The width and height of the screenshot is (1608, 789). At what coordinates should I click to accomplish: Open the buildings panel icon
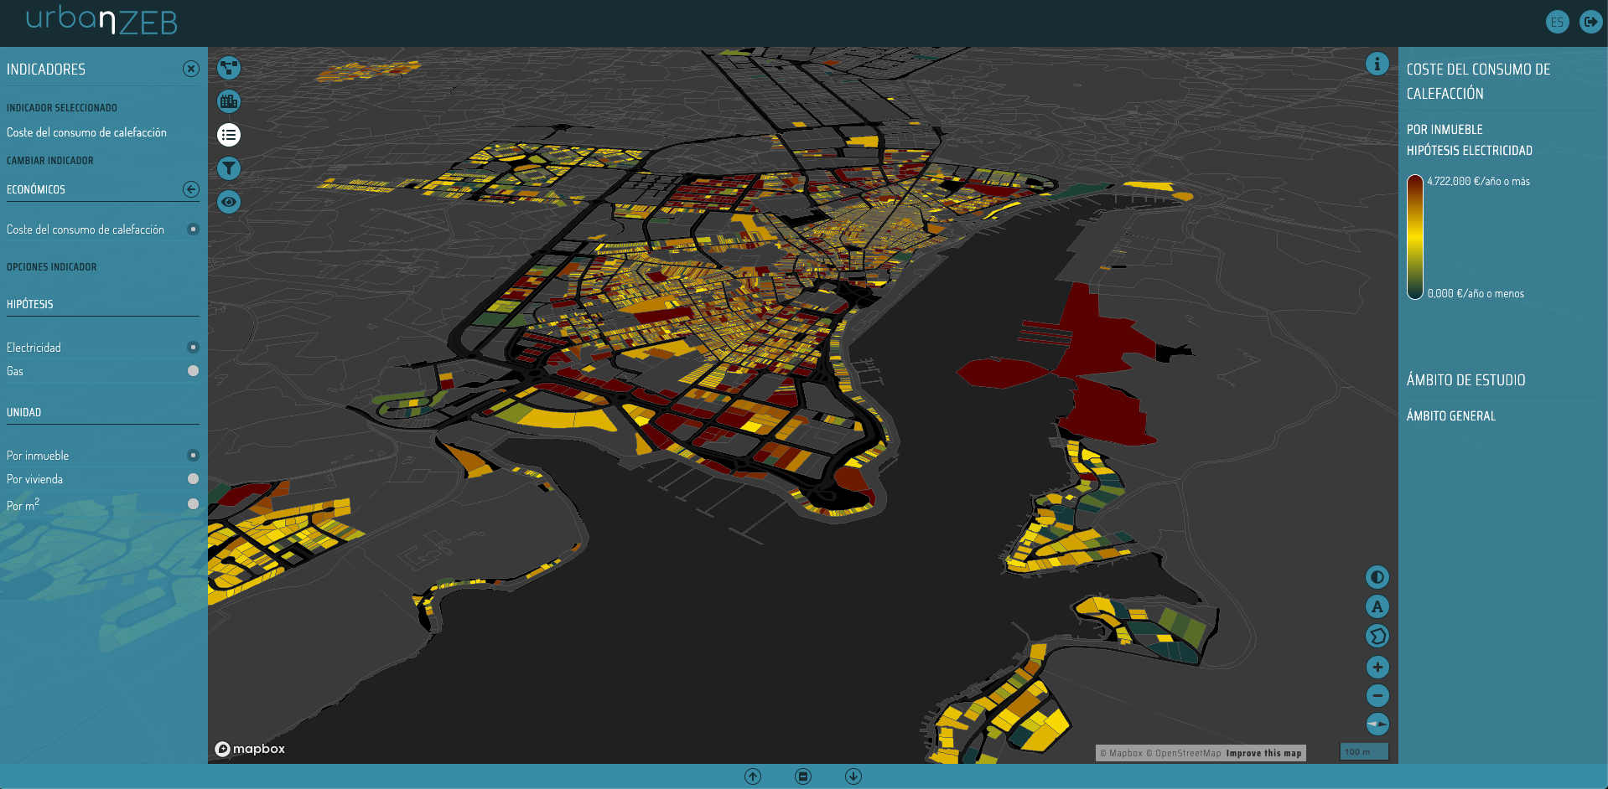pos(229,101)
